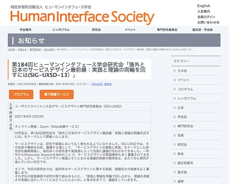Screen dimensions: 229x184
Task: Open the 専門研究委員会 navigation menu
Action: [167, 30]
